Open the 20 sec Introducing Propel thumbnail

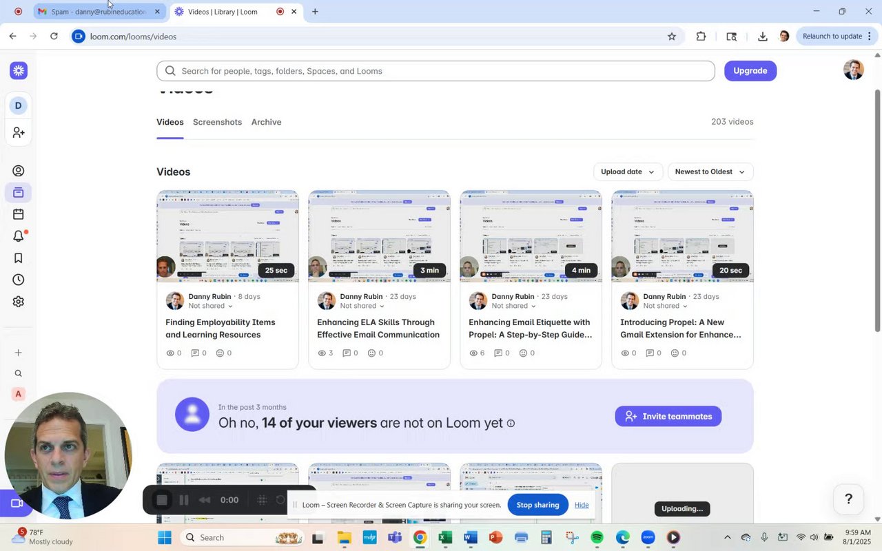[x=682, y=236]
